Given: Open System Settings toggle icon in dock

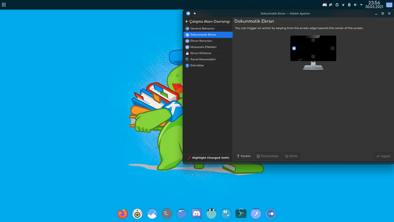Looking at the screenshot, I should pos(271,214).
